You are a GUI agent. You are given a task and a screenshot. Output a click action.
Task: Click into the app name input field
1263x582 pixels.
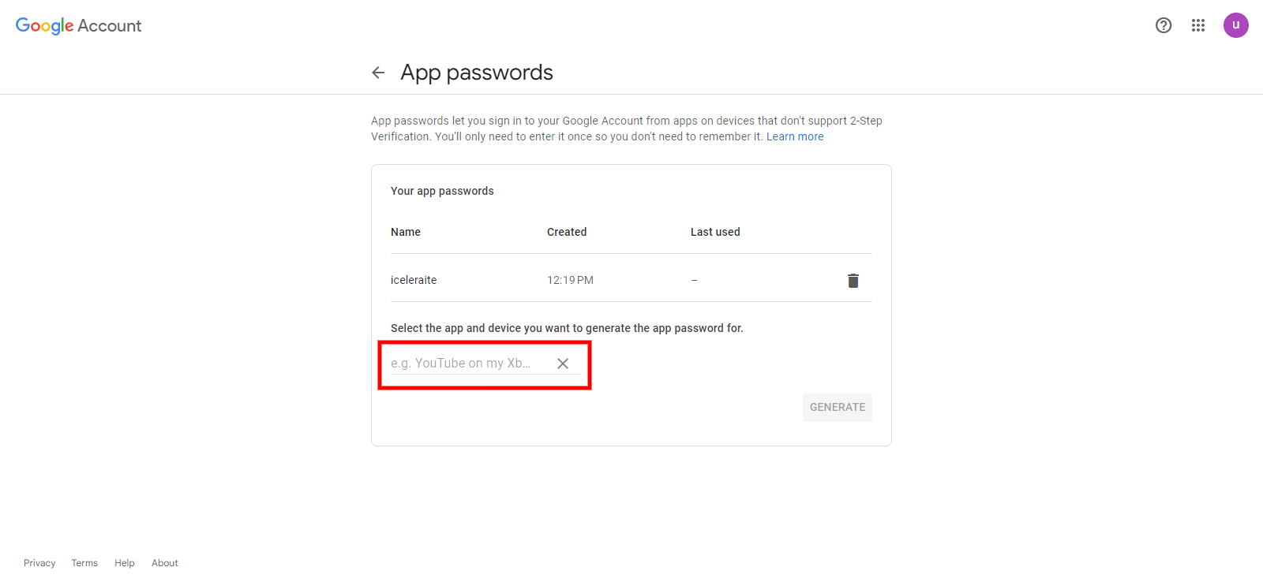pos(466,364)
